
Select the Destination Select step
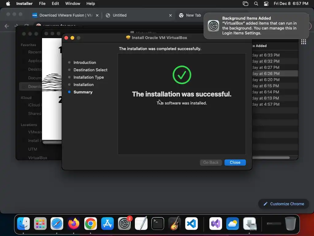coord(90,70)
